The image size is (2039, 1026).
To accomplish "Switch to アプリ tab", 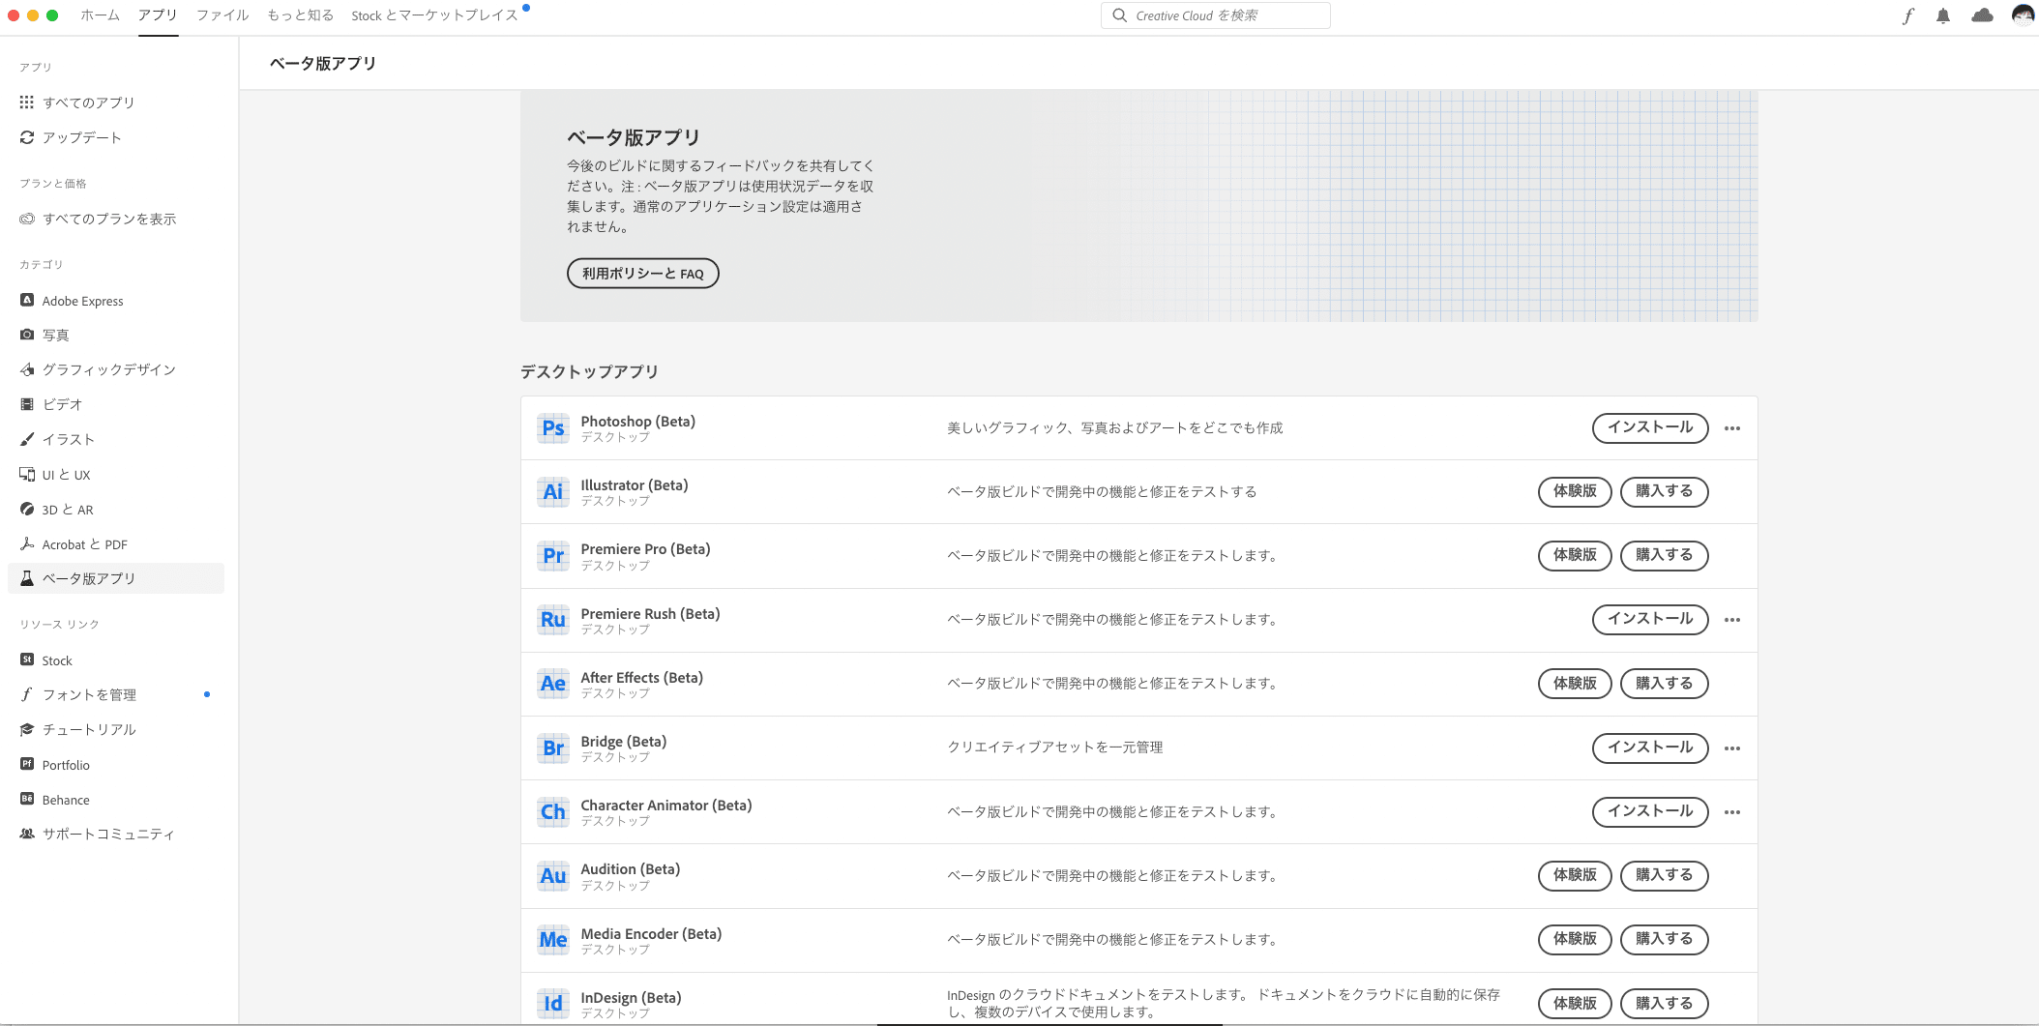I will [x=158, y=15].
